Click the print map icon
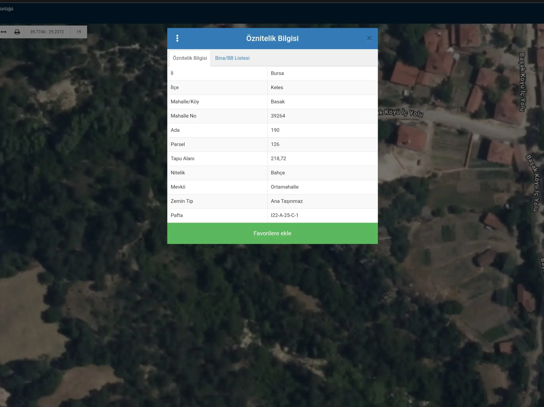 [17, 32]
